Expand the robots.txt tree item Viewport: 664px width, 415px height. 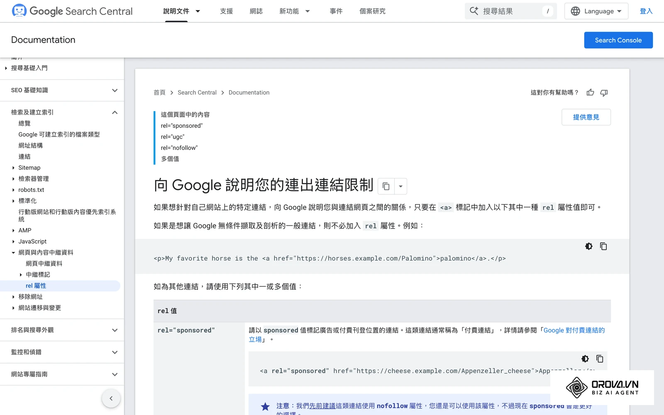pos(13,190)
